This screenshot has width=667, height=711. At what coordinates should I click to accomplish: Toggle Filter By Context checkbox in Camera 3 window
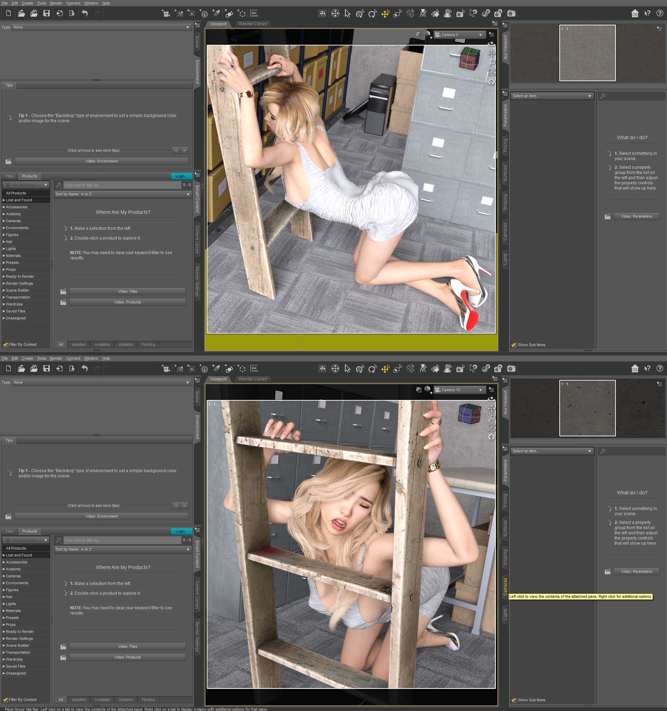5,344
